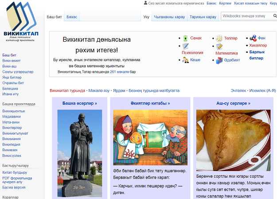Click the triangular pastry photo
This screenshot has height=199, width=277.
[x=234, y=140]
